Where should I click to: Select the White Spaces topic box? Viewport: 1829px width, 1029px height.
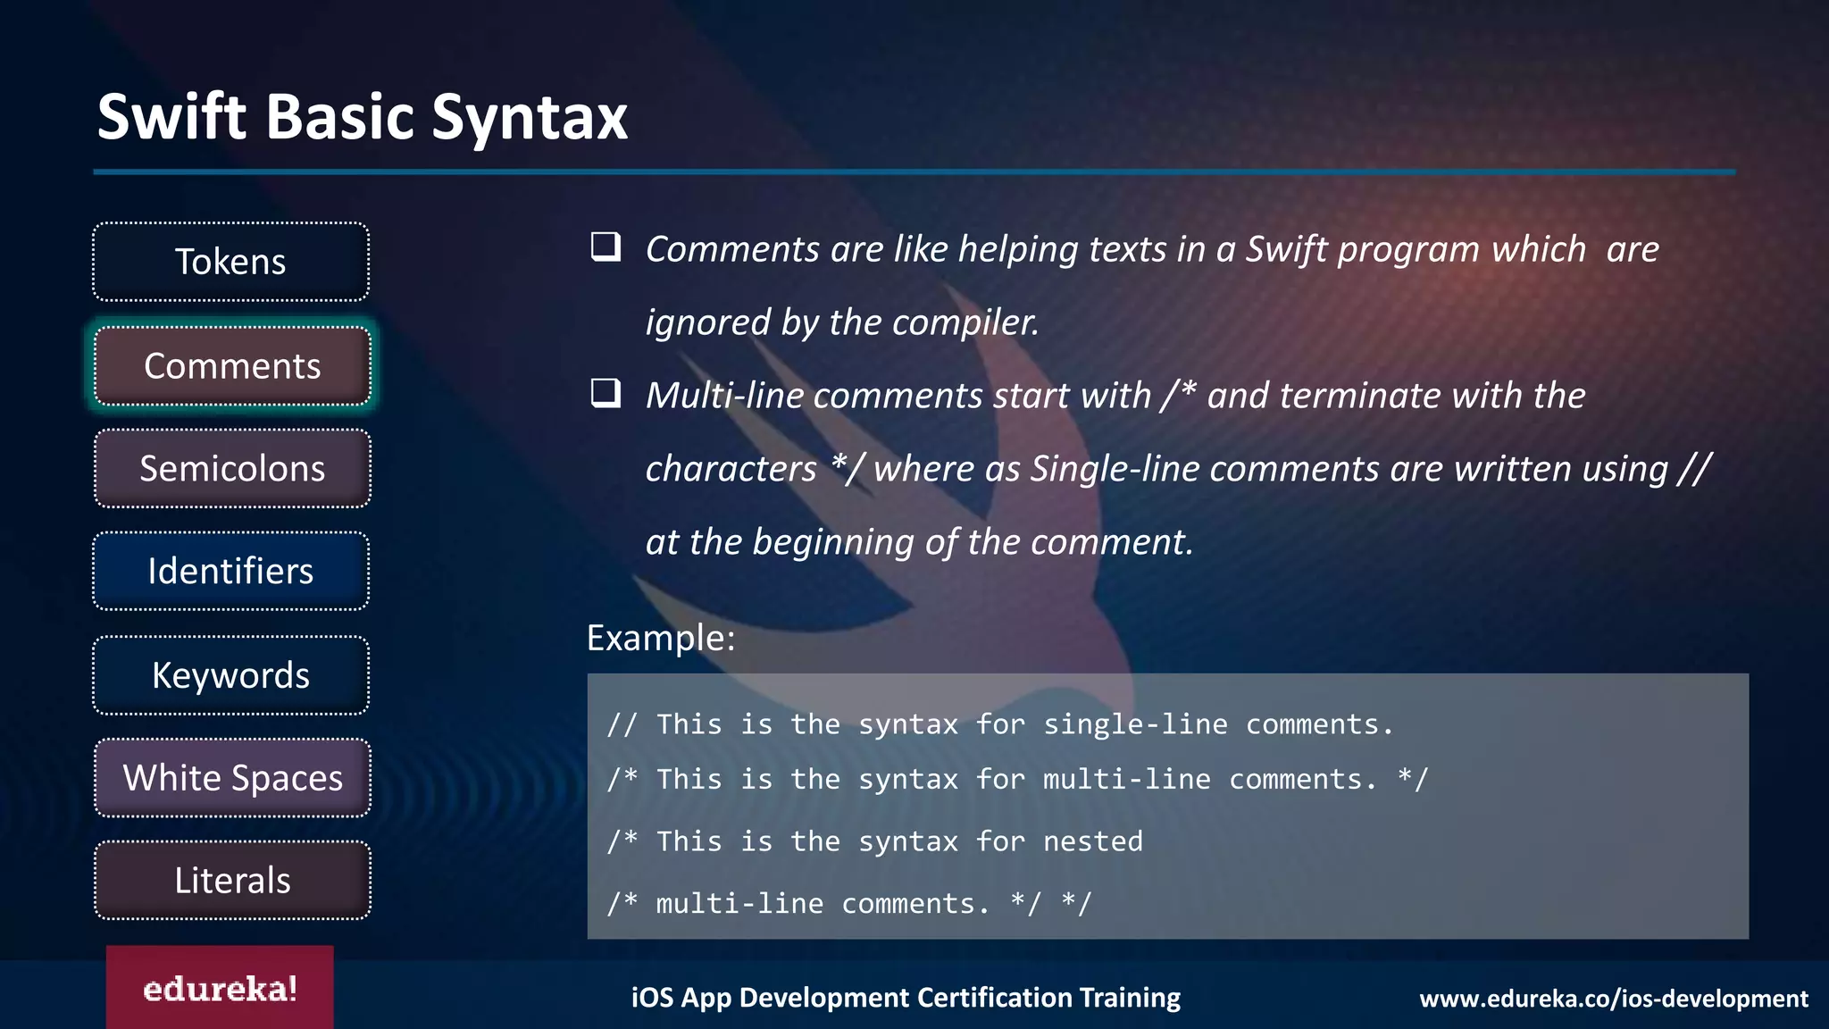(x=232, y=778)
